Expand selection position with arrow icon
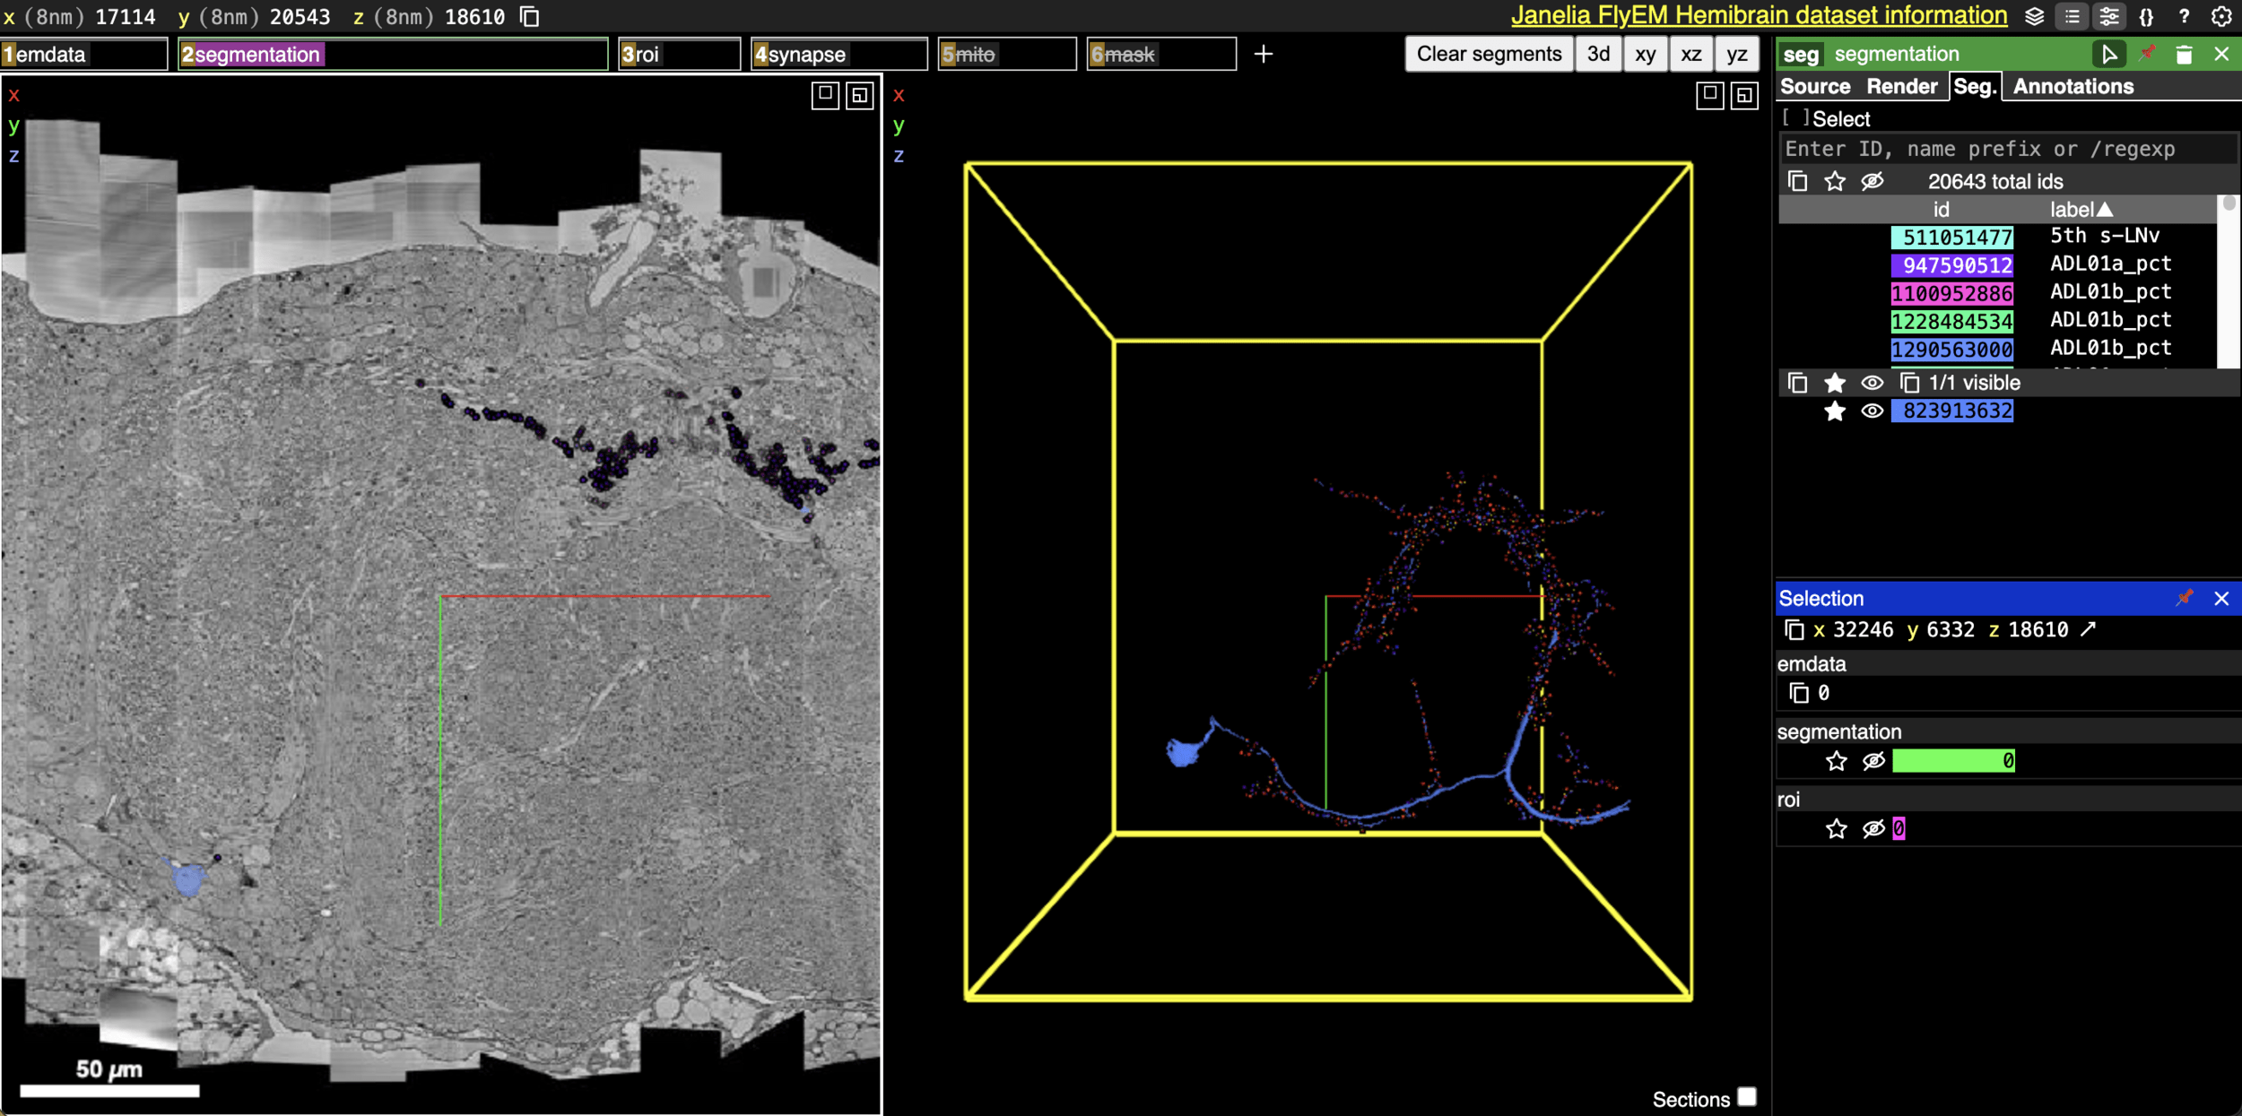Screen dimensions: 2242x1116 (x=2089, y=629)
